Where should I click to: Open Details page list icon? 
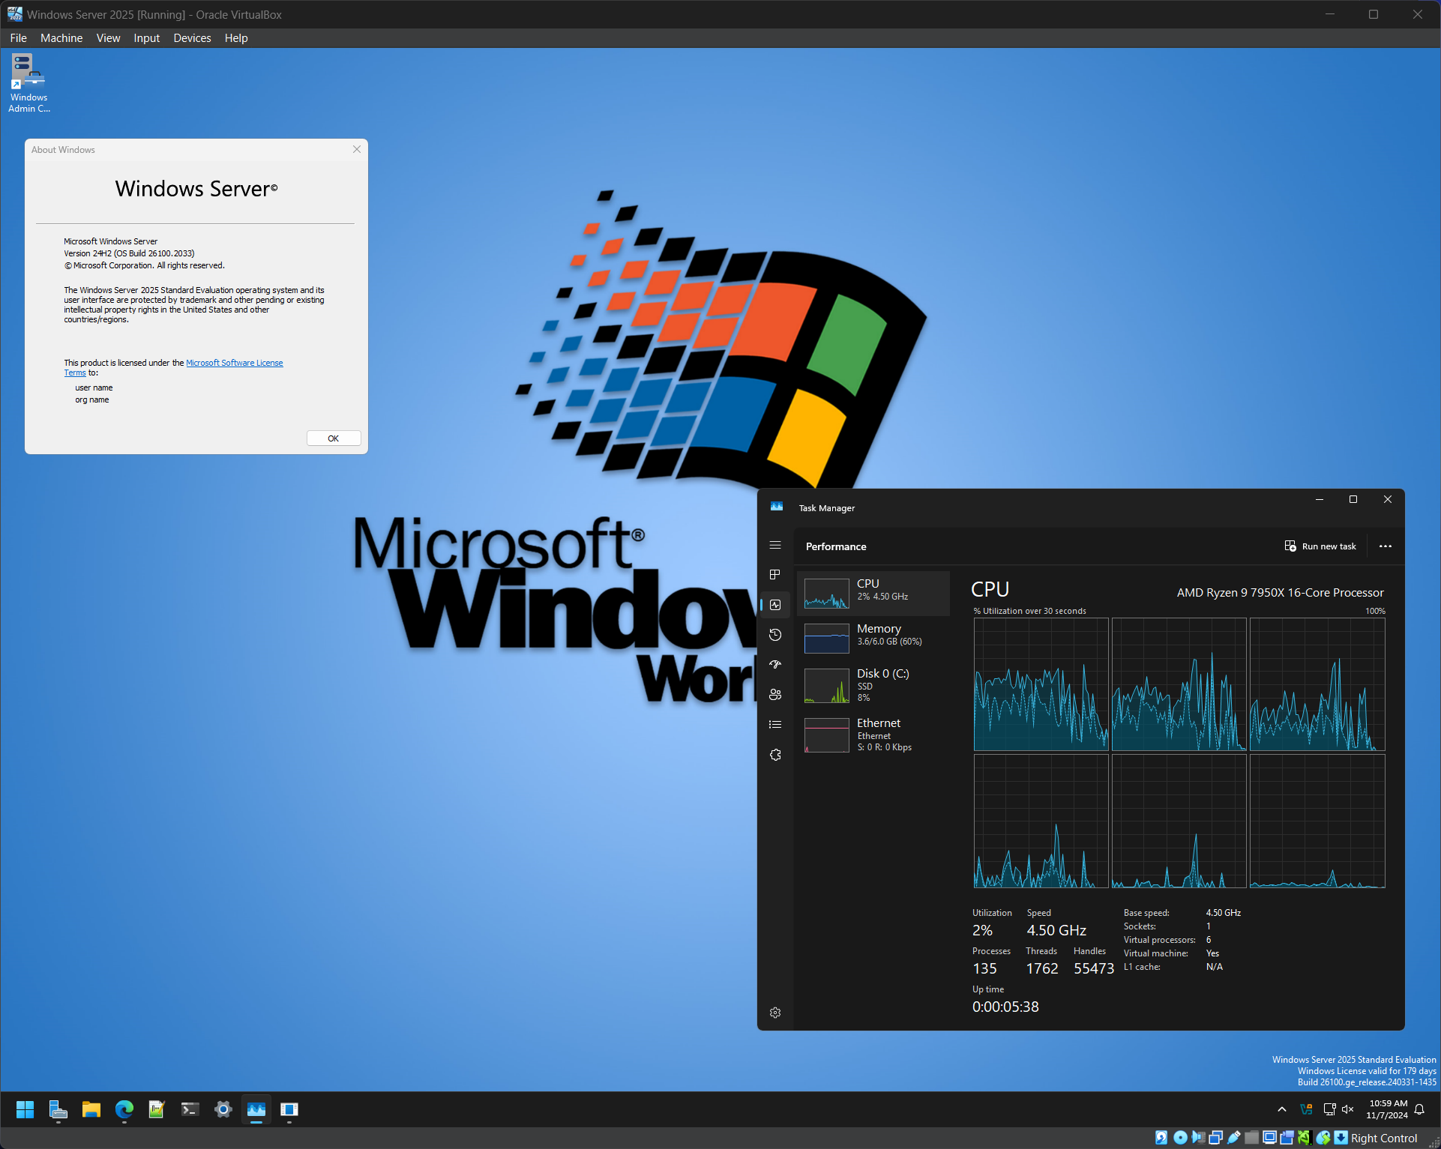775,725
